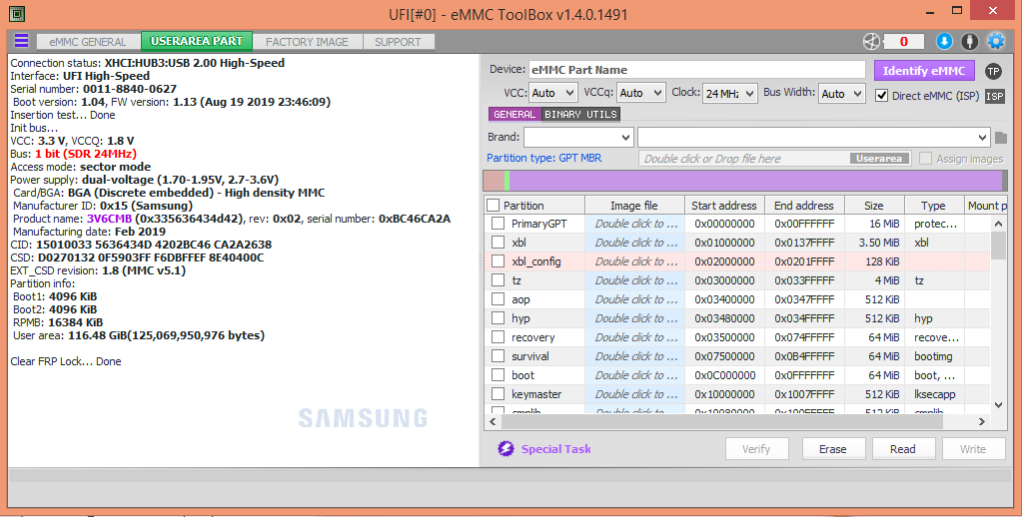Click the Size column header

tap(874, 206)
